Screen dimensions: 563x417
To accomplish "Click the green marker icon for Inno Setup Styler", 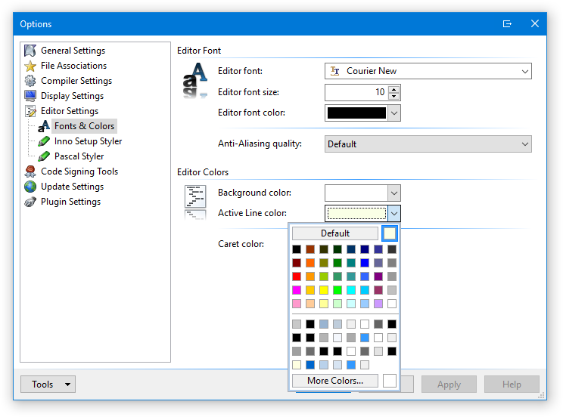I will tap(44, 141).
